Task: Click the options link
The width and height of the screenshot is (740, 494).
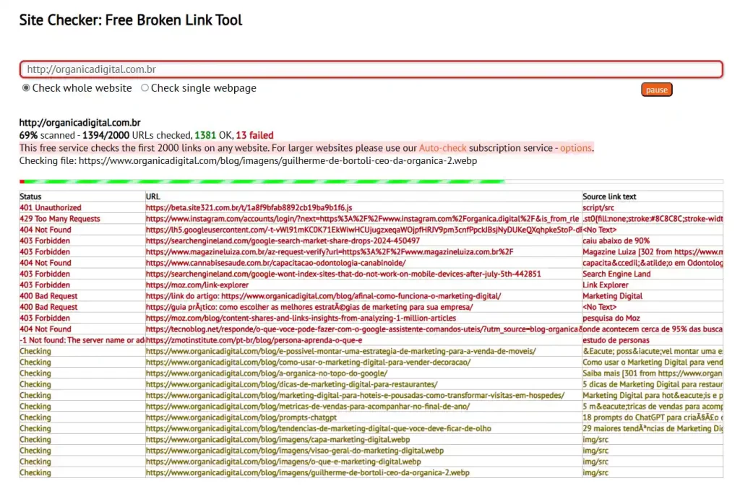Action: point(577,147)
